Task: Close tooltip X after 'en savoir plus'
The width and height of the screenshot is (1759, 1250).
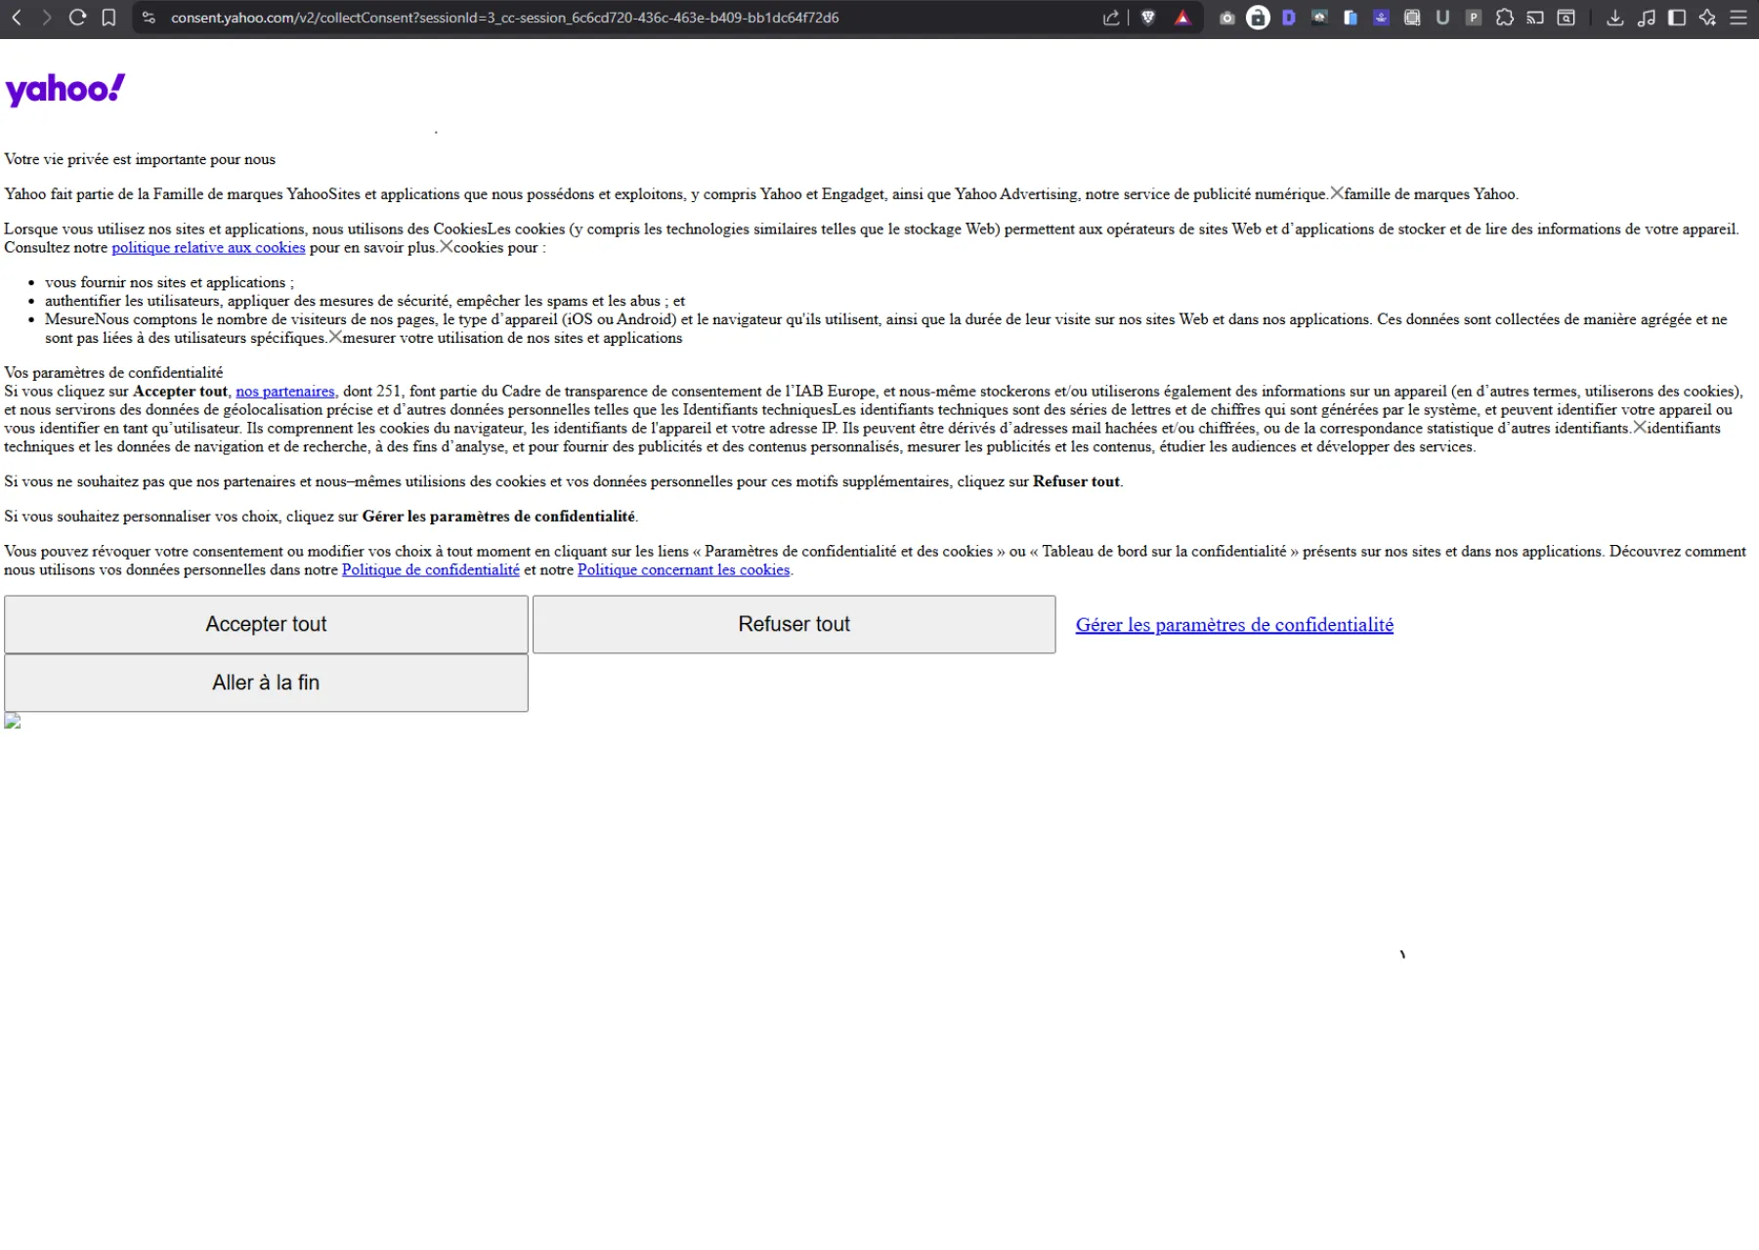Action: [446, 247]
